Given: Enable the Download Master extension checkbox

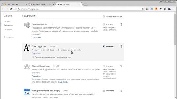Looking at the screenshot, I should point(104,24).
